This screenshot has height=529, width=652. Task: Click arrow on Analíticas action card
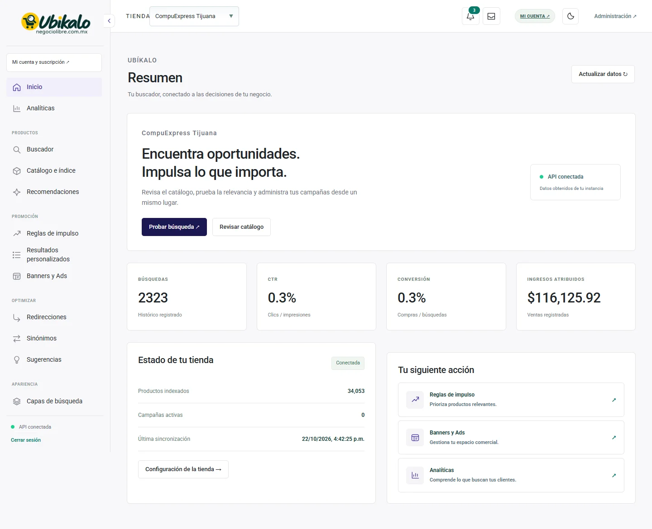pyautogui.click(x=614, y=475)
